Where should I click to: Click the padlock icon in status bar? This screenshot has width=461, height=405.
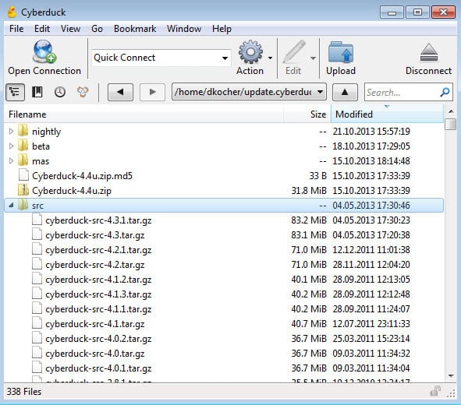pos(435,391)
